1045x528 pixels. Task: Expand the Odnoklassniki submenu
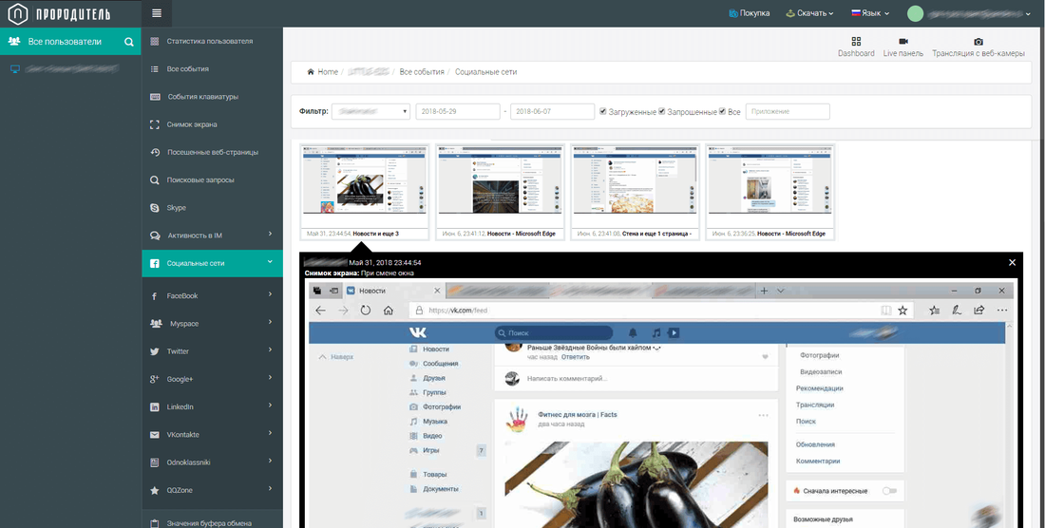(270, 461)
